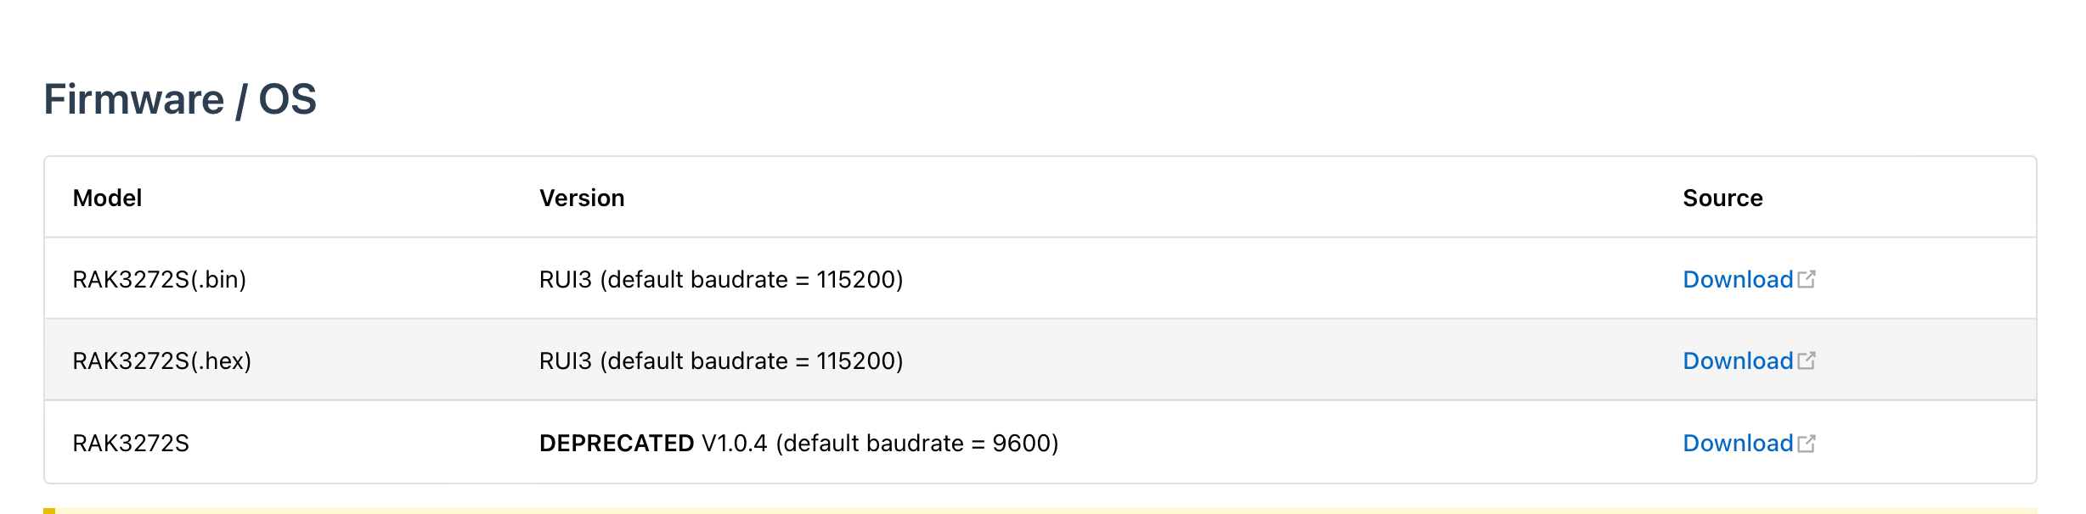Click the Version column header
This screenshot has width=2086, height=514.
[x=582, y=198]
